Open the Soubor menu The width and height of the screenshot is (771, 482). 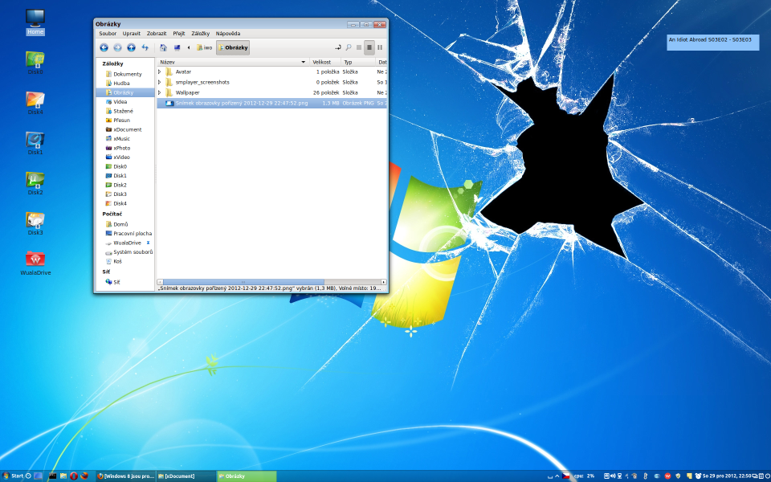point(108,34)
